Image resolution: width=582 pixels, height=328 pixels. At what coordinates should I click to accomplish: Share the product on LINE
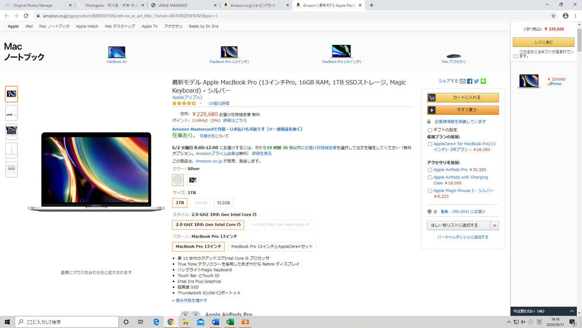[x=483, y=81]
